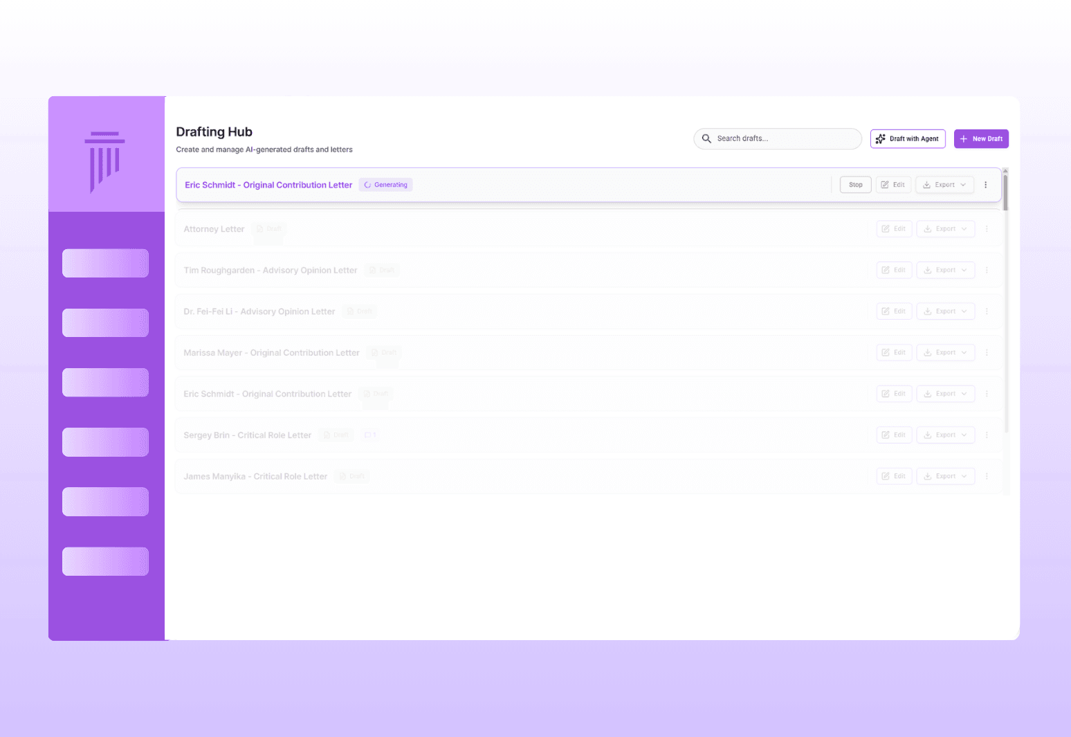Open Draft with Agent
1071x737 pixels.
908,138
